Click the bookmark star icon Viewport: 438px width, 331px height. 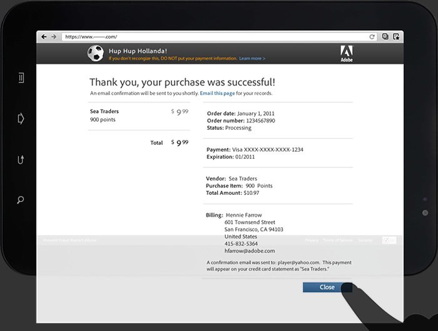pyautogui.click(x=396, y=36)
